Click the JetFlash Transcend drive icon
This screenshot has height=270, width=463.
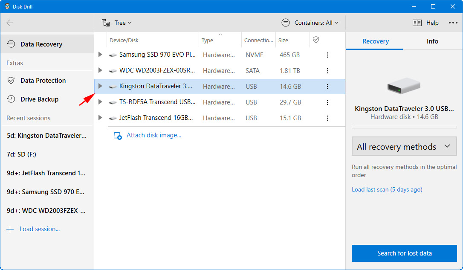pyautogui.click(x=113, y=118)
